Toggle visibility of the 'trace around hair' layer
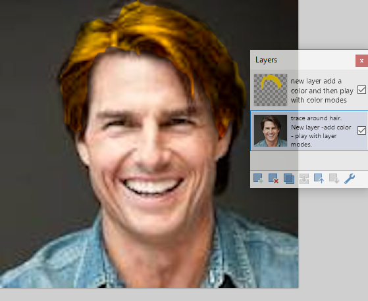368x301 pixels. pyautogui.click(x=361, y=131)
